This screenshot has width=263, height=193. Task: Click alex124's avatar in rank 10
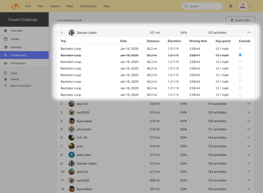pyautogui.click(x=71, y=172)
